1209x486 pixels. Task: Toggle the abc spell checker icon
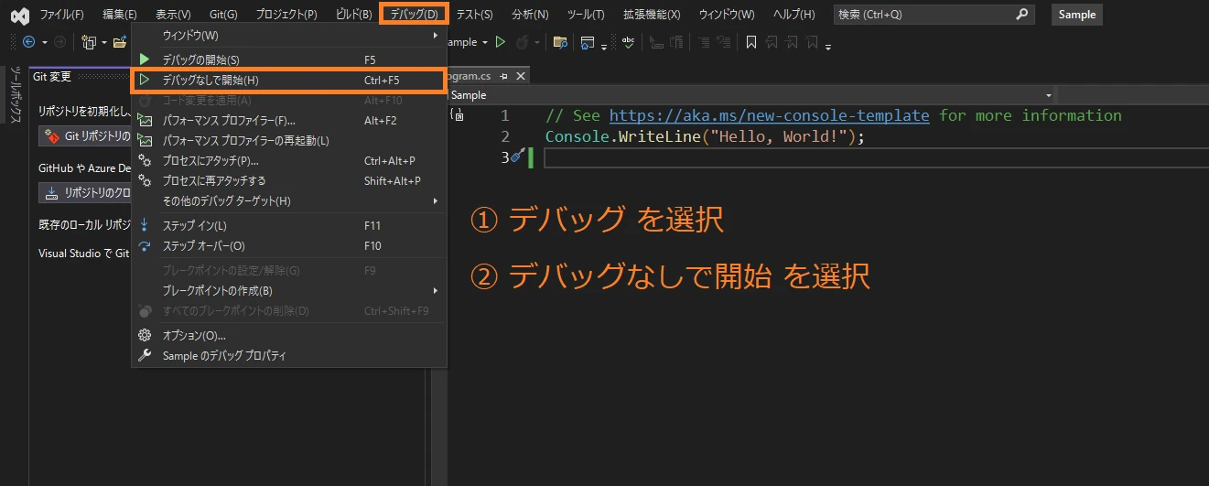(629, 42)
